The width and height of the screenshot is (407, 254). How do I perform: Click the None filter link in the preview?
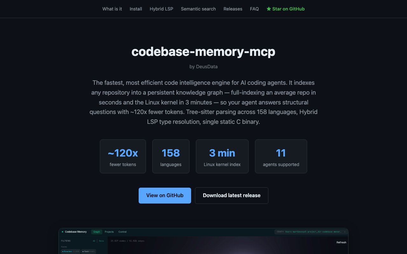[101, 241]
